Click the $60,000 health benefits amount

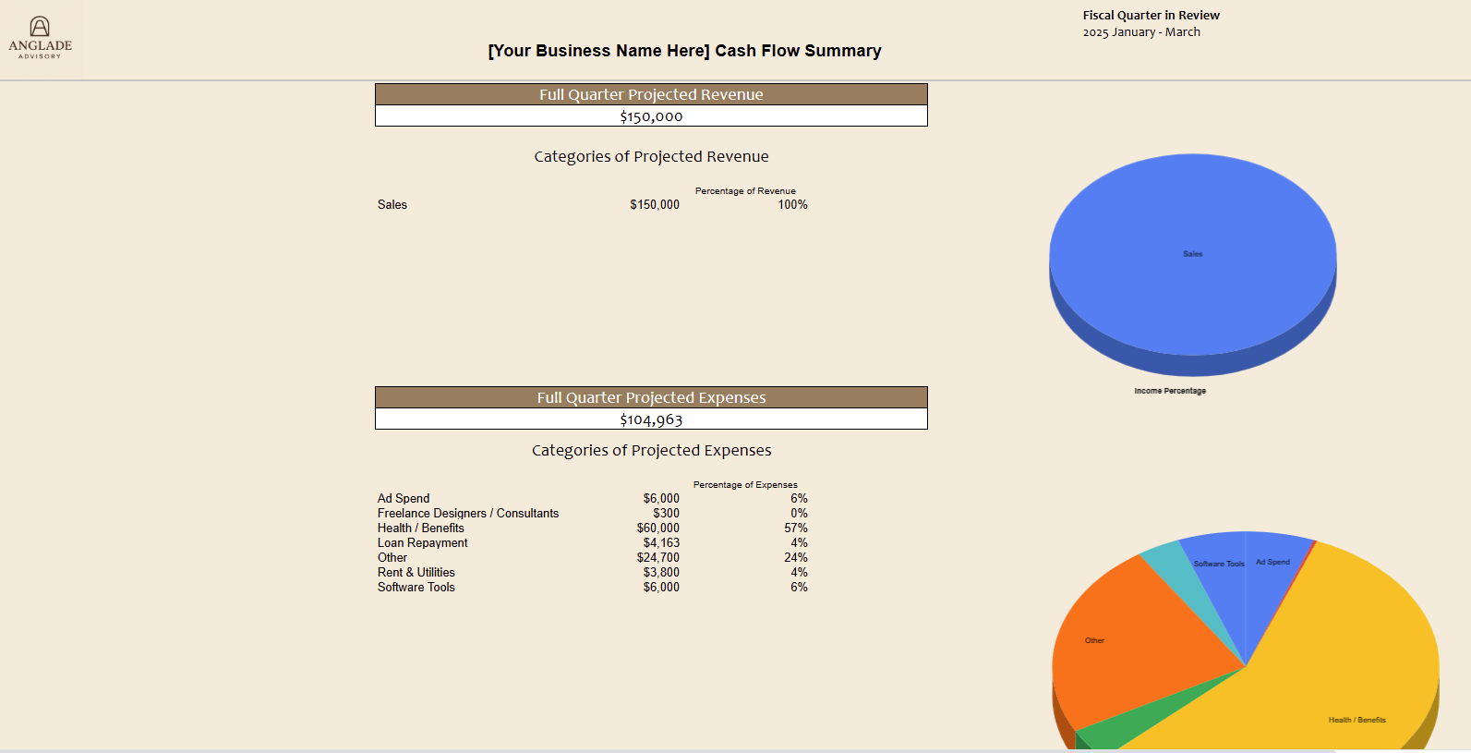657,528
